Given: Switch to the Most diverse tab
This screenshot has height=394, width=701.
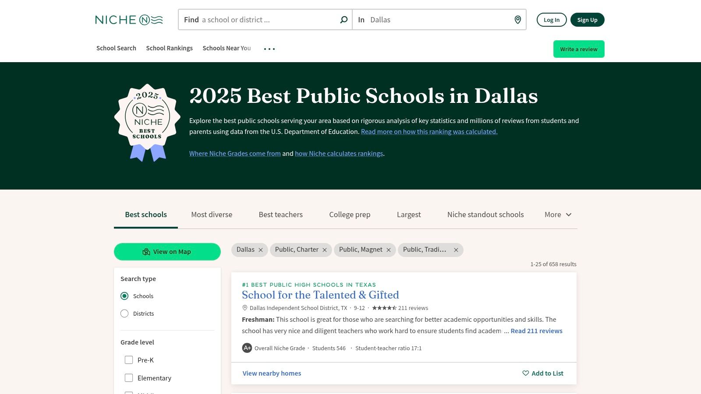Looking at the screenshot, I should coord(212,215).
